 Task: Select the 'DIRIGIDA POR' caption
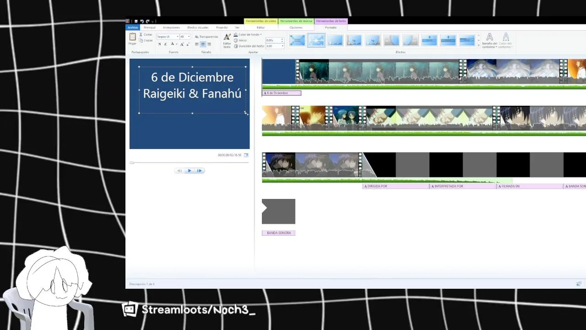click(x=396, y=186)
